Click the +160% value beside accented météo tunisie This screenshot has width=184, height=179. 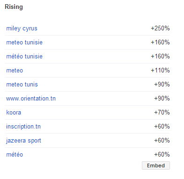pyautogui.click(x=160, y=57)
